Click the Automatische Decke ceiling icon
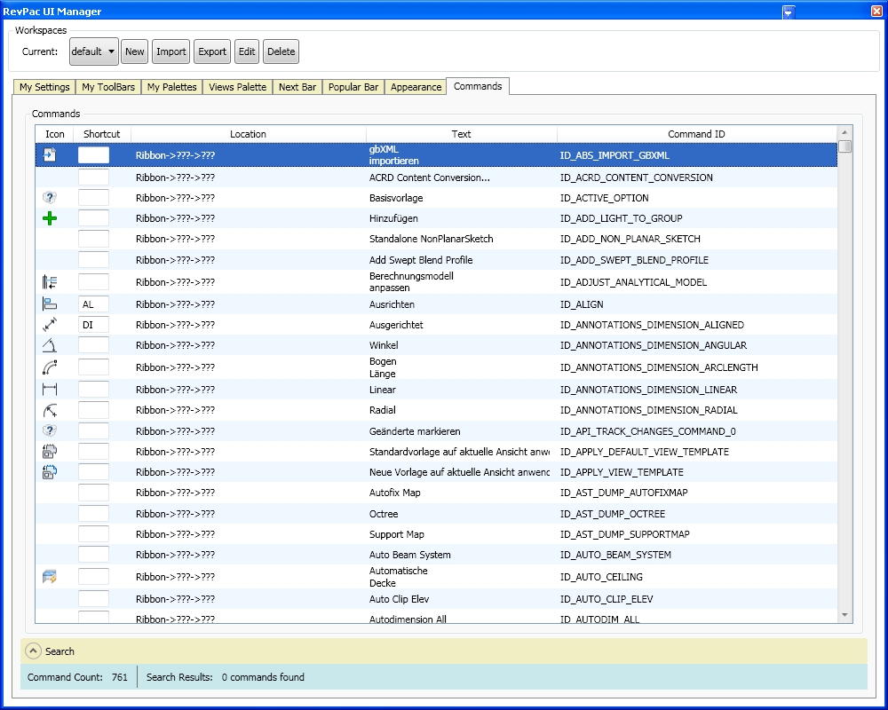This screenshot has height=710, width=888. (50, 577)
